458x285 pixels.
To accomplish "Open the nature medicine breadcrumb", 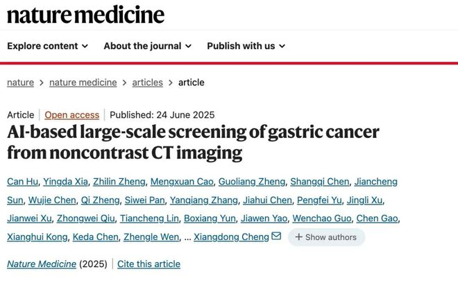I will pyautogui.click(x=83, y=82).
